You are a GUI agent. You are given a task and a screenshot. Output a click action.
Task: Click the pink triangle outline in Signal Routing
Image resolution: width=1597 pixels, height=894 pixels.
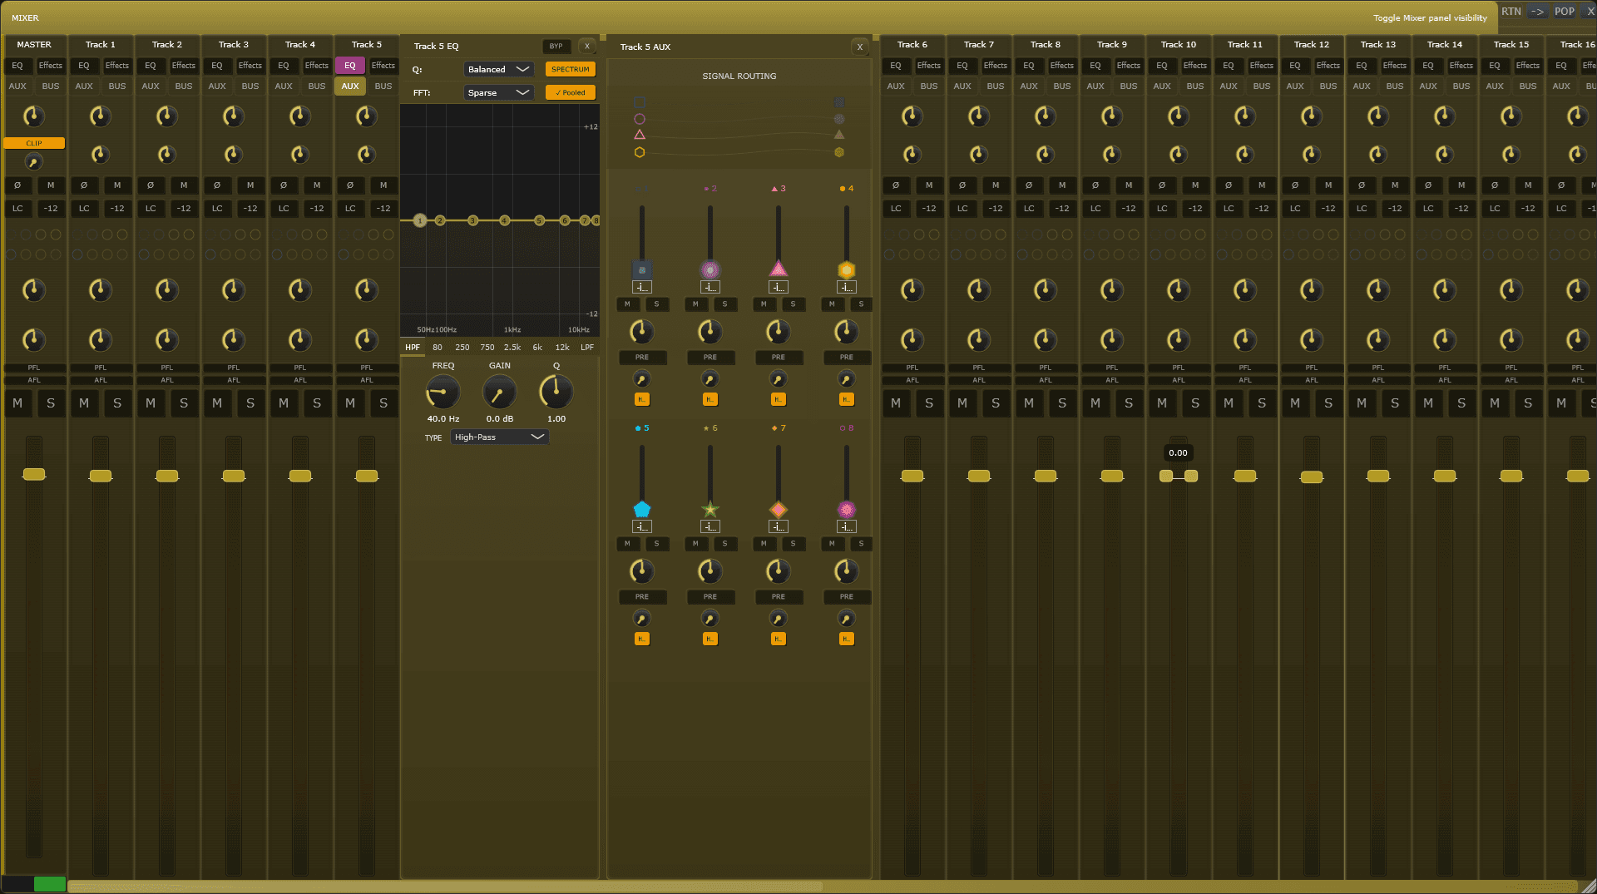[x=640, y=135]
